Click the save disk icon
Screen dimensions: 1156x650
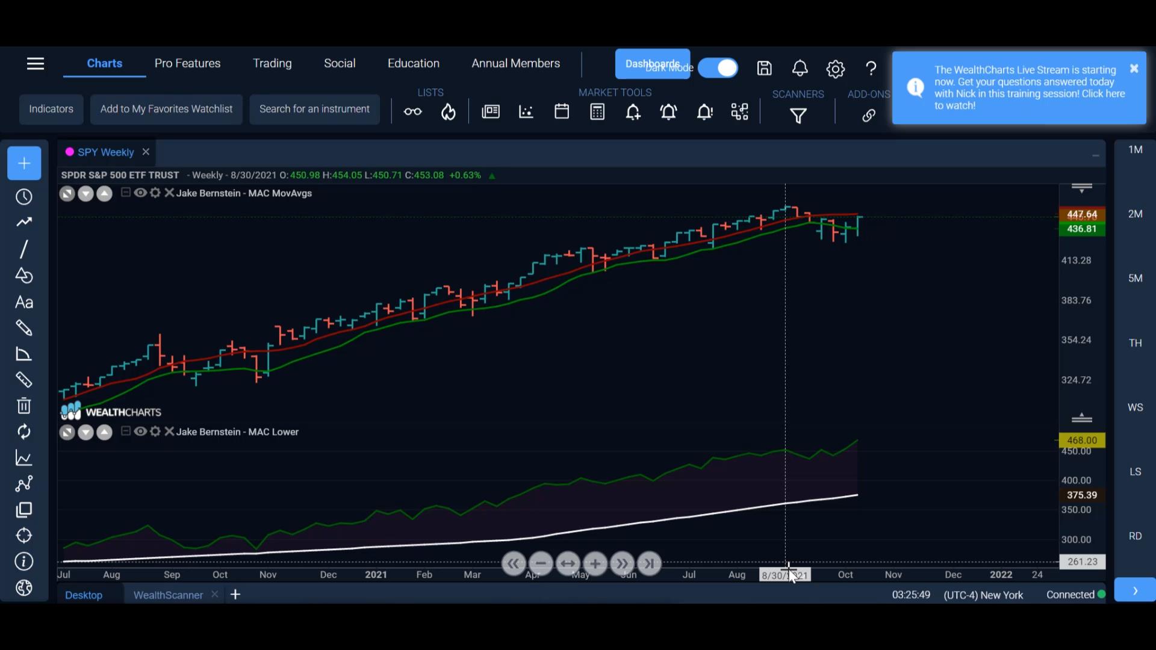click(x=764, y=69)
